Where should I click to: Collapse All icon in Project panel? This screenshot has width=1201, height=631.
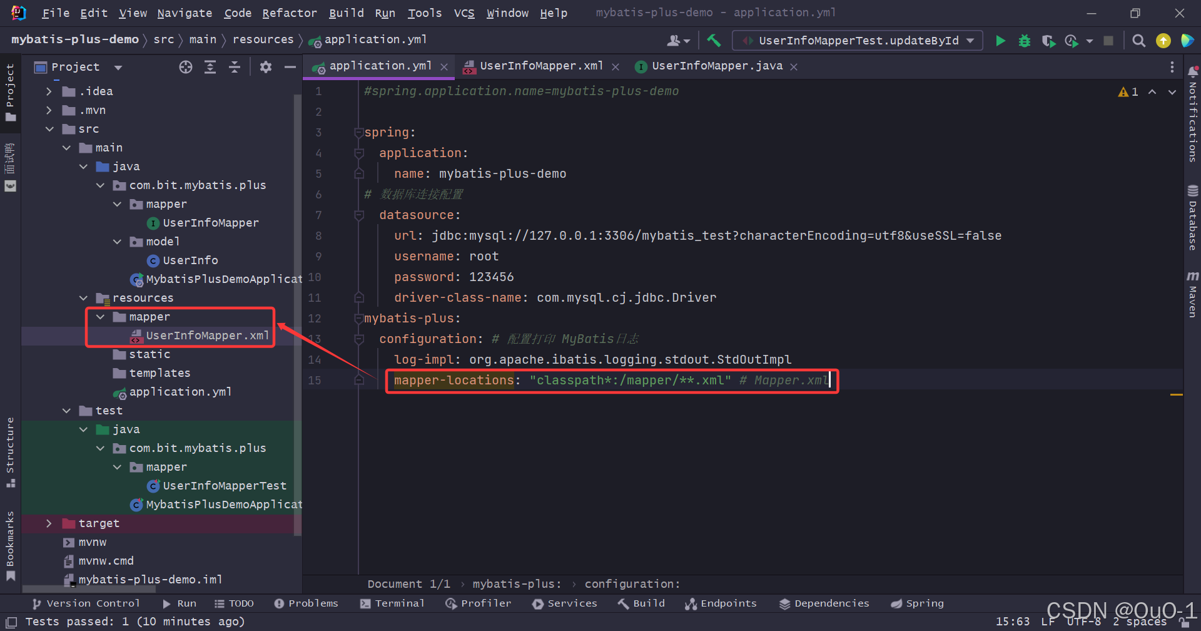(235, 67)
